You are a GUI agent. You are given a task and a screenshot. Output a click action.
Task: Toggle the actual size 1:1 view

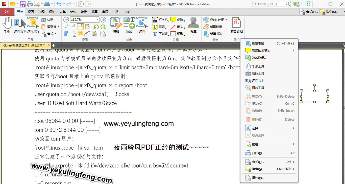66,27
